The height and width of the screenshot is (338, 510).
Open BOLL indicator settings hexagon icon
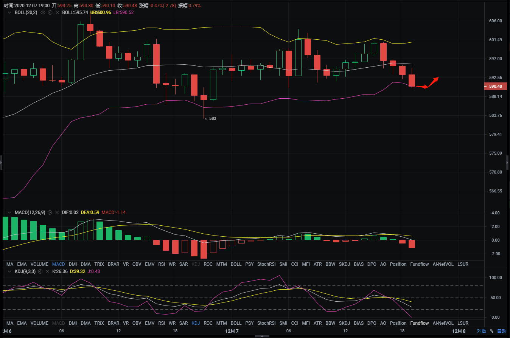pyautogui.click(x=50, y=12)
